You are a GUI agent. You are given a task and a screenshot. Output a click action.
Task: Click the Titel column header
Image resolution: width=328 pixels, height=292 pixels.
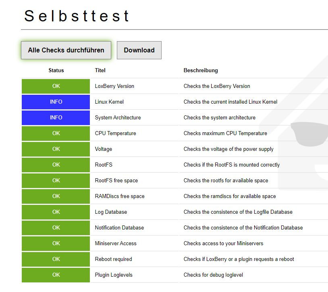(x=100, y=71)
